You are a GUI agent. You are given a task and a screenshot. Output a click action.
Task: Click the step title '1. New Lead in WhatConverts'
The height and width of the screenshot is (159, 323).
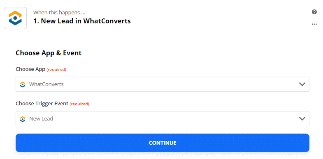pos(82,21)
